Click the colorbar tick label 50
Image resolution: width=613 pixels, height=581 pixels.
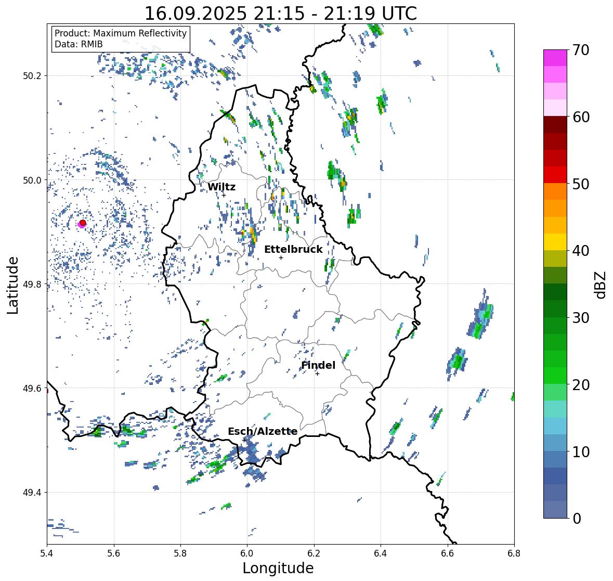(x=581, y=184)
